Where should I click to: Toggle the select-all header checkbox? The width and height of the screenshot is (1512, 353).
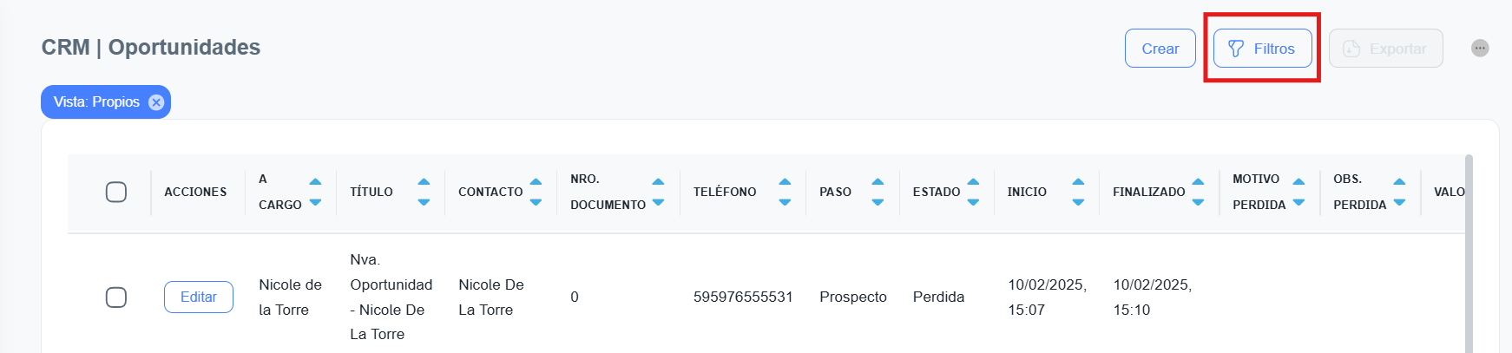click(x=116, y=192)
